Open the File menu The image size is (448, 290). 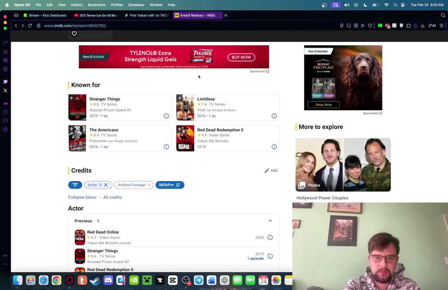point(38,5)
